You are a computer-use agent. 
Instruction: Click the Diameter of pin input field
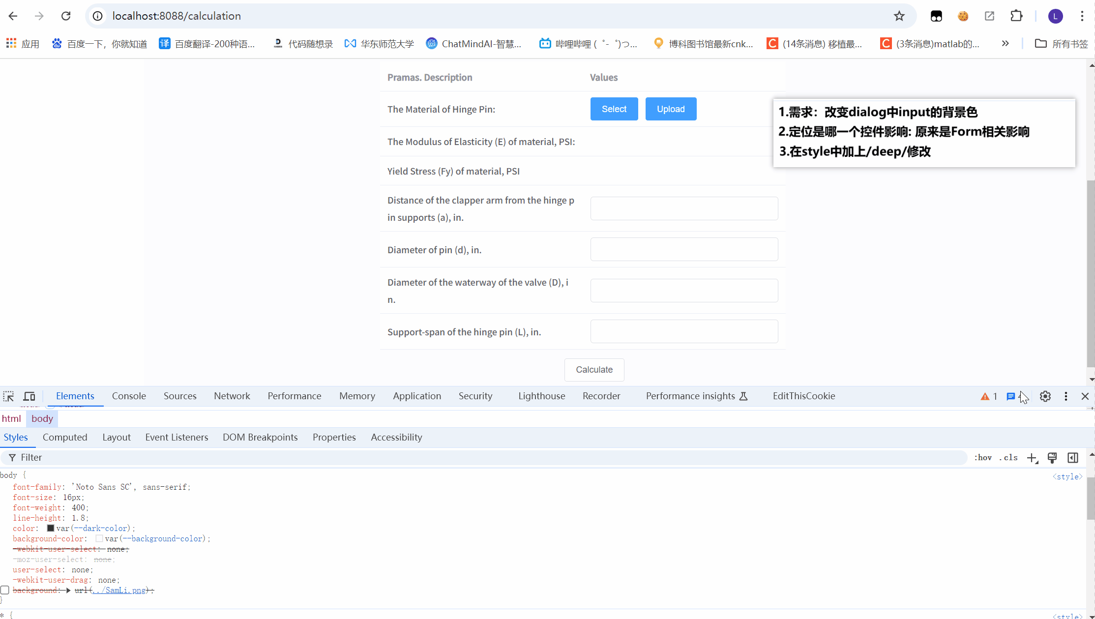(684, 250)
